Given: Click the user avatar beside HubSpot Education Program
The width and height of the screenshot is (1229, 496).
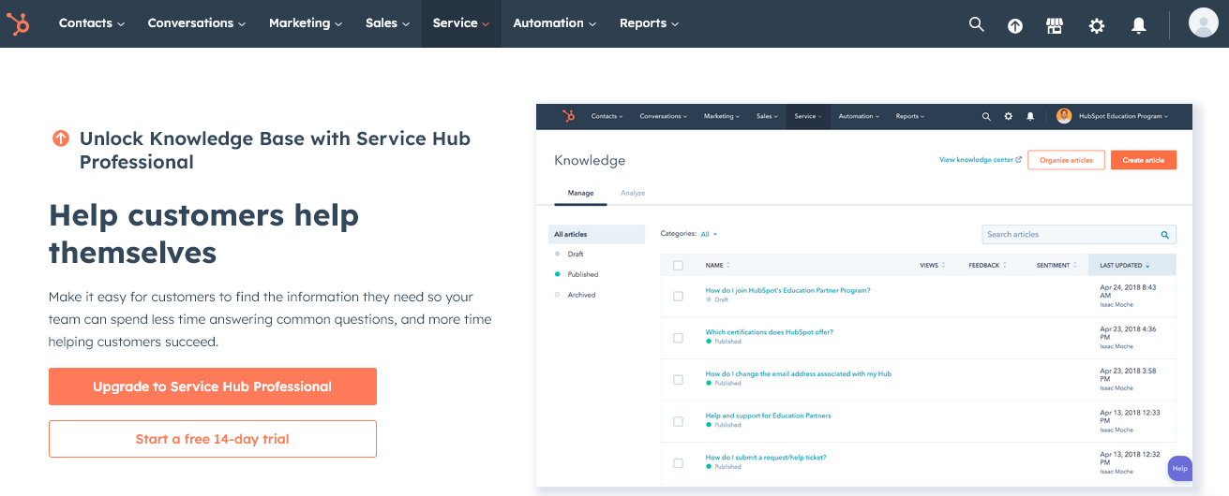Looking at the screenshot, I should point(1064,116).
